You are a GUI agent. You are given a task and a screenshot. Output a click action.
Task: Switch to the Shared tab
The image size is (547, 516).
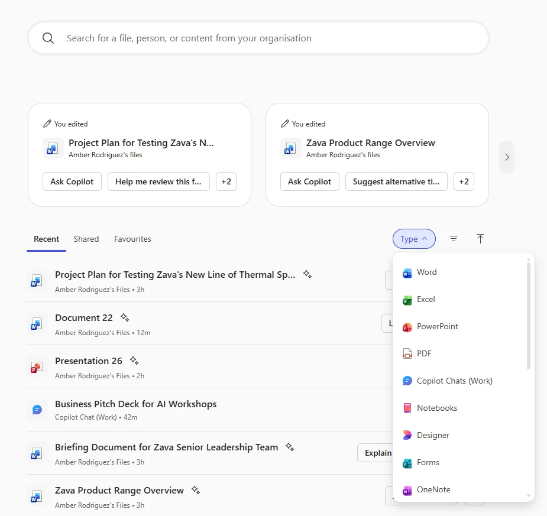point(86,239)
